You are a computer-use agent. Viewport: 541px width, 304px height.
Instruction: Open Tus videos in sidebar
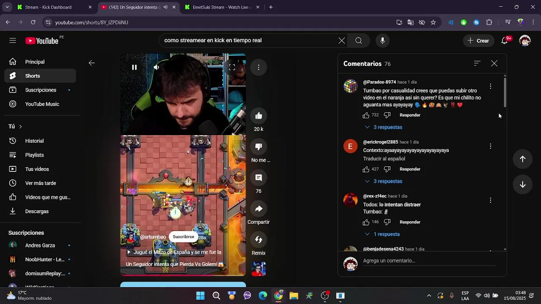[x=41, y=169]
